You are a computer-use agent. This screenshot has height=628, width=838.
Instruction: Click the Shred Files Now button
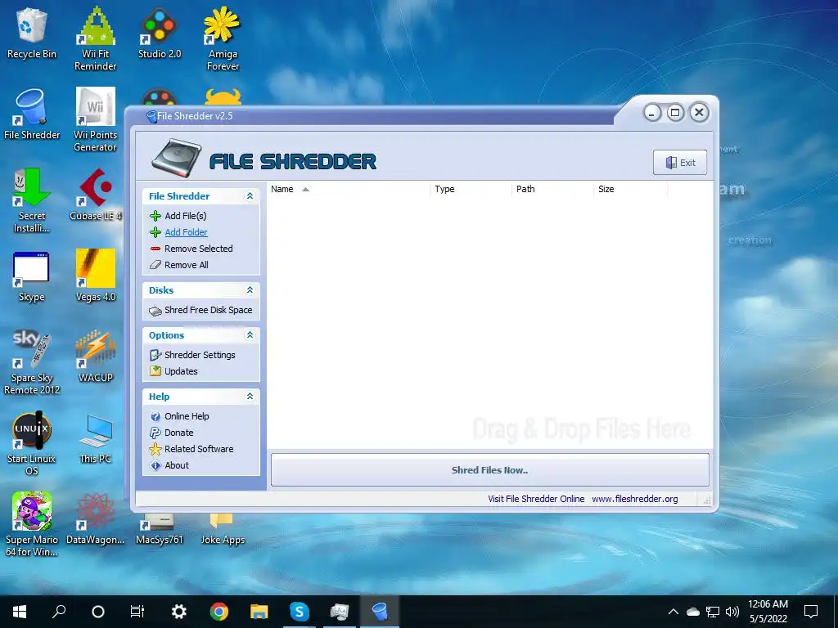pos(489,470)
